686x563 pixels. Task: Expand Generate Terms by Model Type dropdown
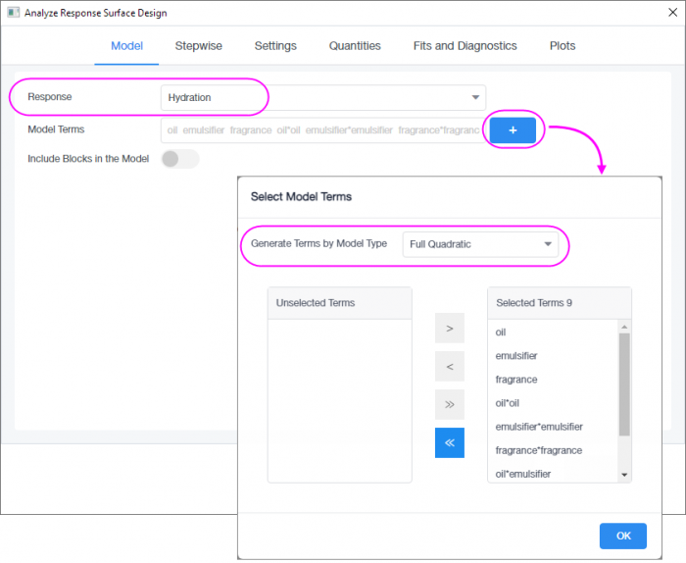coord(480,244)
